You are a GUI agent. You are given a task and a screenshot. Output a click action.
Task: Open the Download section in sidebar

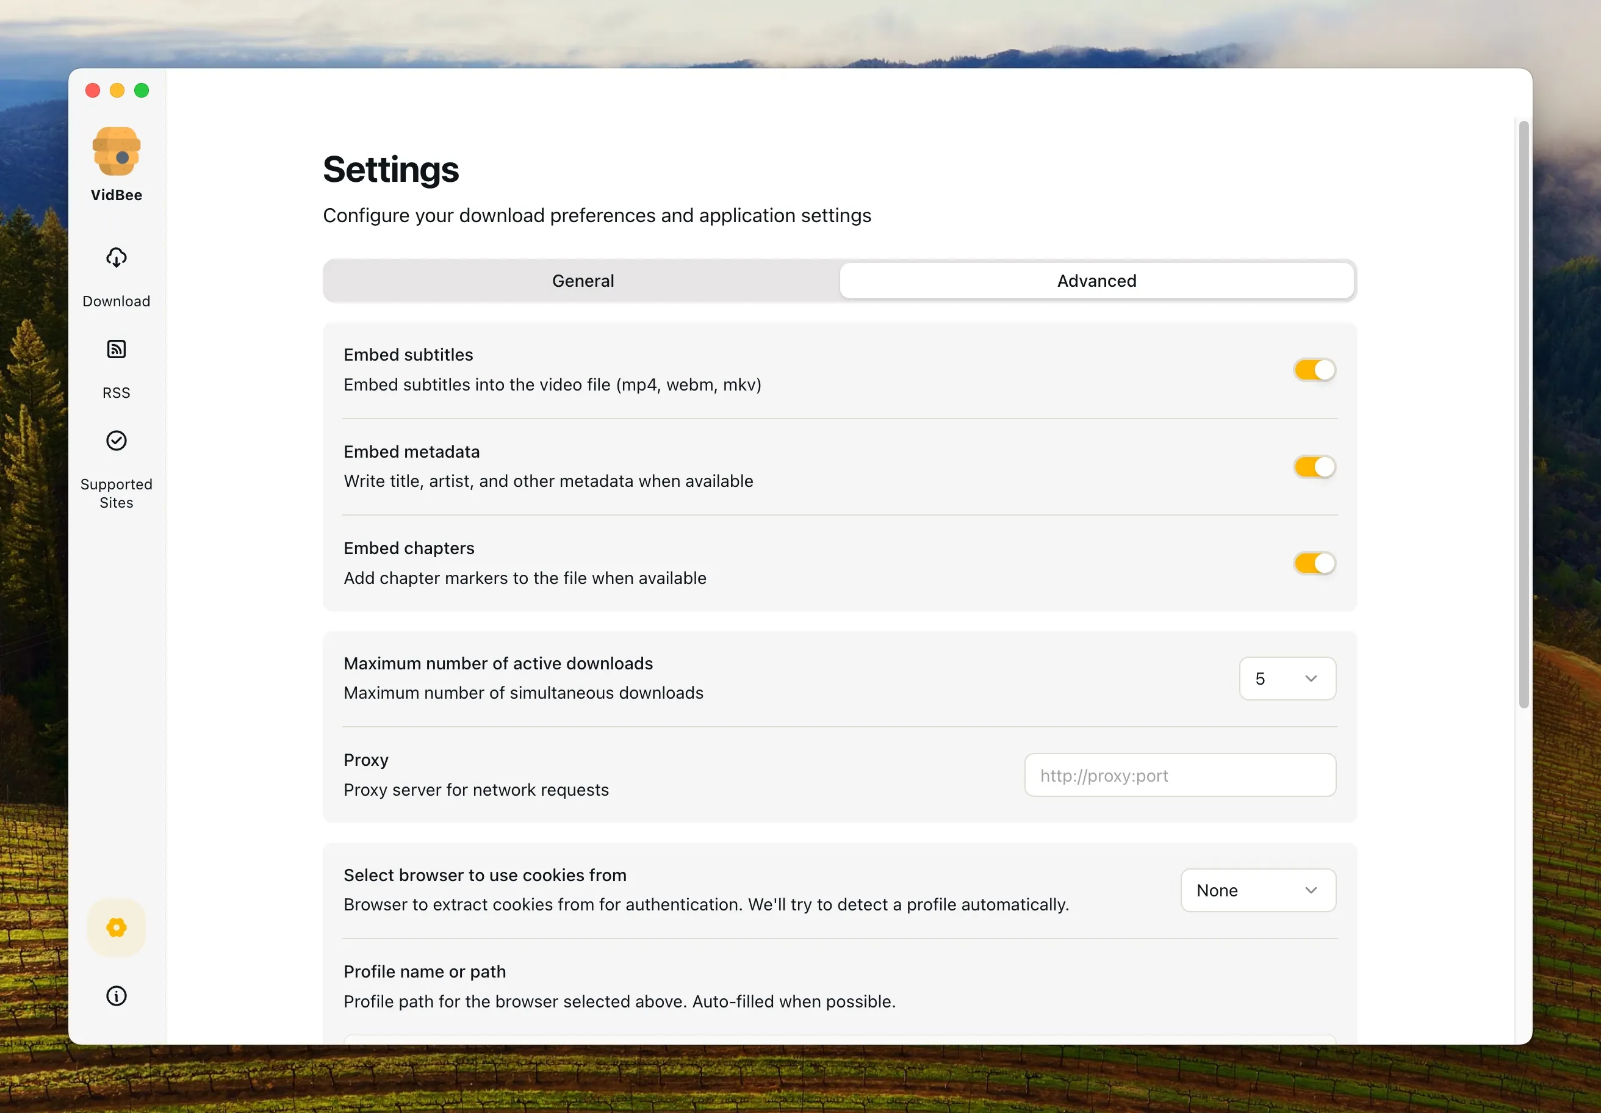point(116,278)
